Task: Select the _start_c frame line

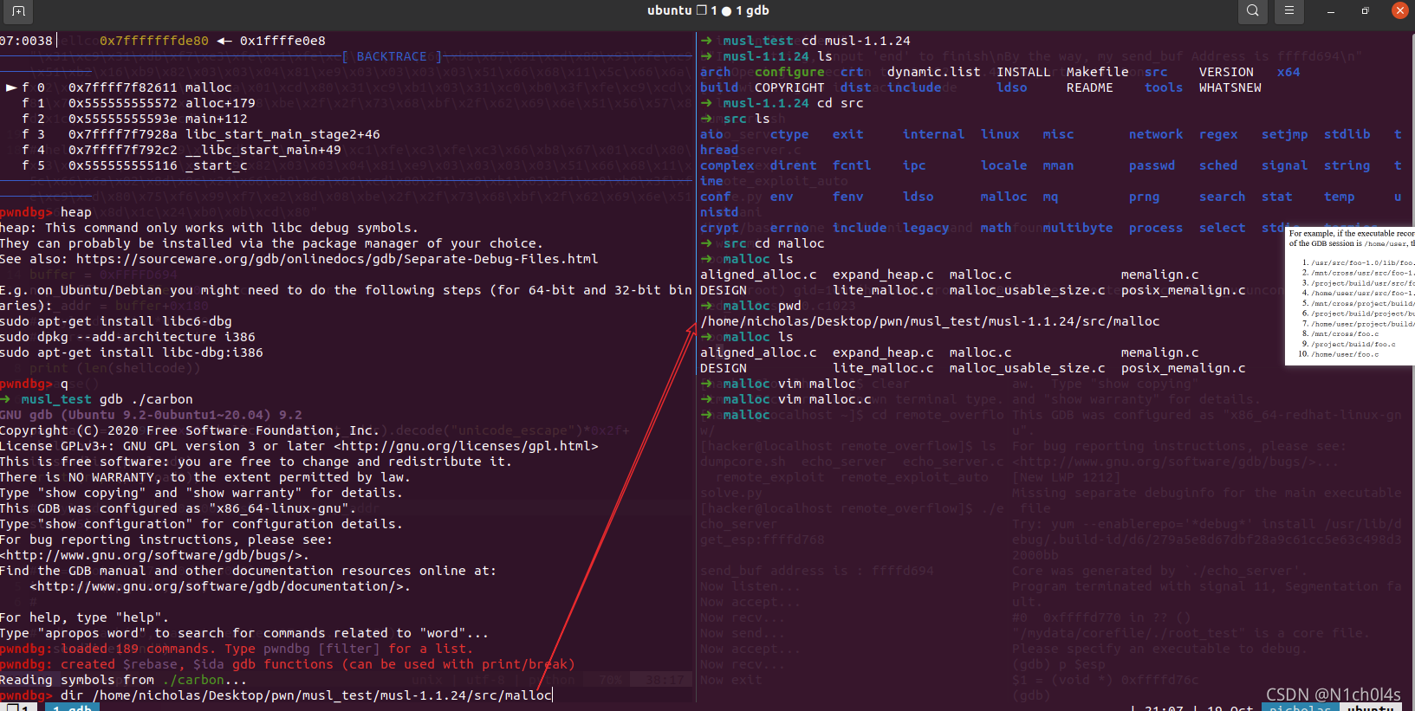Action: [135, 165]
